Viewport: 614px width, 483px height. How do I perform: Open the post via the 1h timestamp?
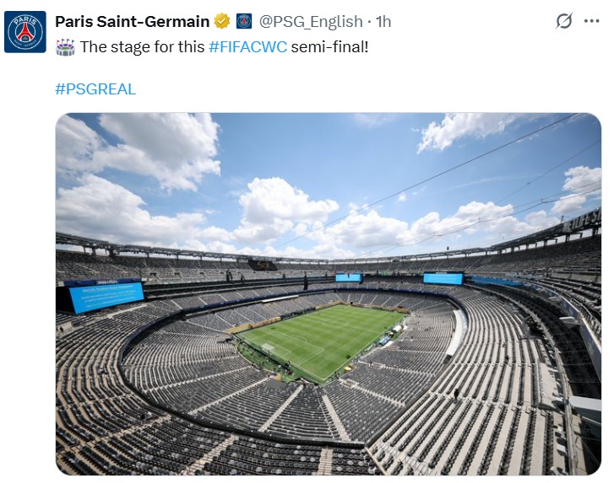383,21
